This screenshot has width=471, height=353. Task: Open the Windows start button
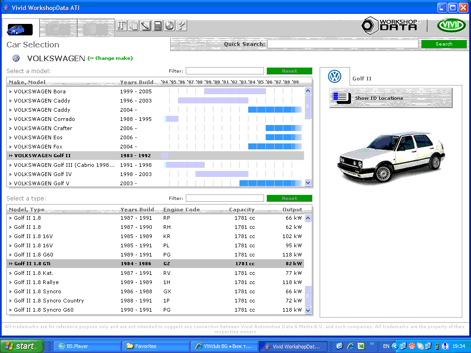[x=22, y=346]
